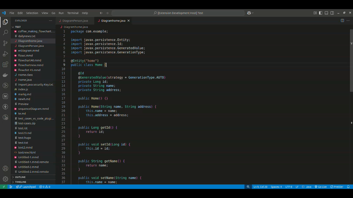Toggle primary side bar visibility
Image resolution: width=353 pixels, height=198 pixels.
[x=320, y=13]
